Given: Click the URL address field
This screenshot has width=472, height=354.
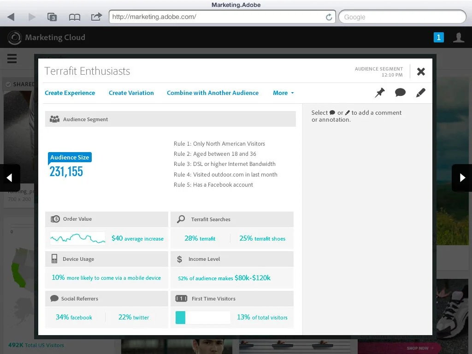Looking at the screenshot, I should [222, 17].
